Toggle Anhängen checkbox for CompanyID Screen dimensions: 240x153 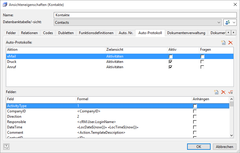pos(195,111)
